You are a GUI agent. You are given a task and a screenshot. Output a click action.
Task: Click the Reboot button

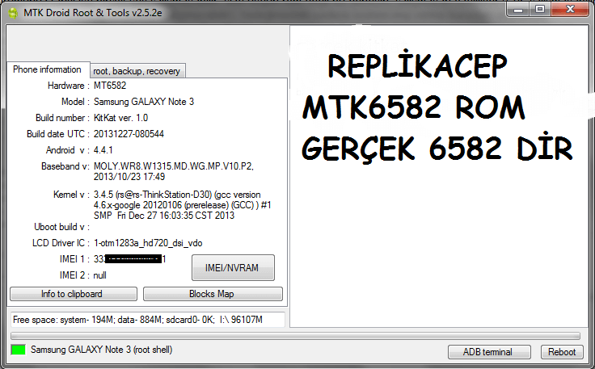562,352
